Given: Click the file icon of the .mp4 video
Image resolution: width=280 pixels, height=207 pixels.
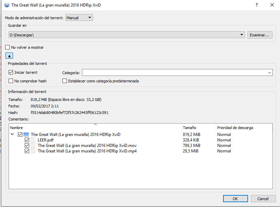Looking at the screenshot, I should 33,151.
